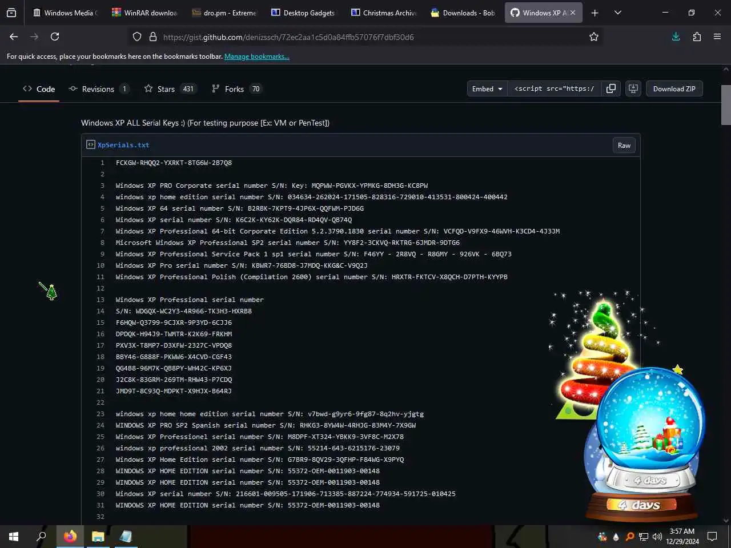List all tabs with the chevron button

click(x=617, y=13)
